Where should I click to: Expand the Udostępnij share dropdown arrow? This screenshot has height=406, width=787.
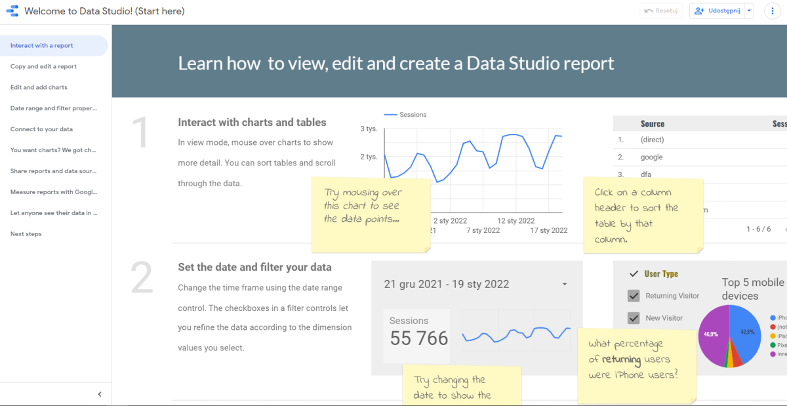(x=749, y=11)
